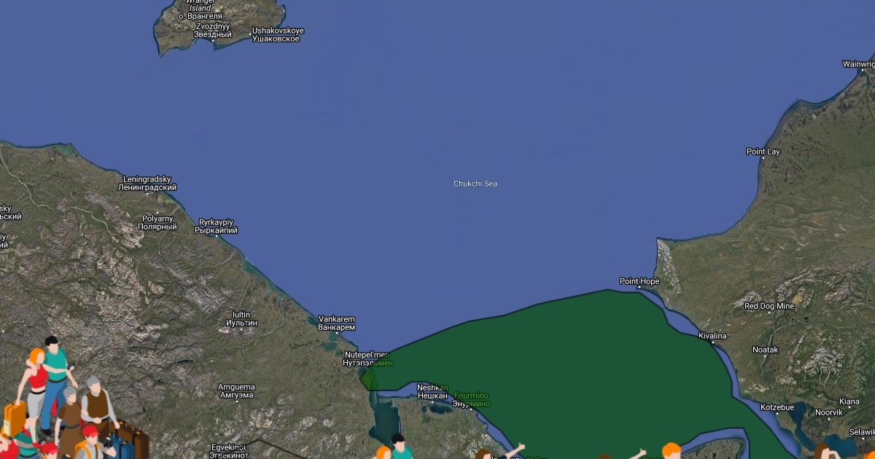875x459 pixels.
Task: Click the Leningradsky place label
Action: point(147,184)
